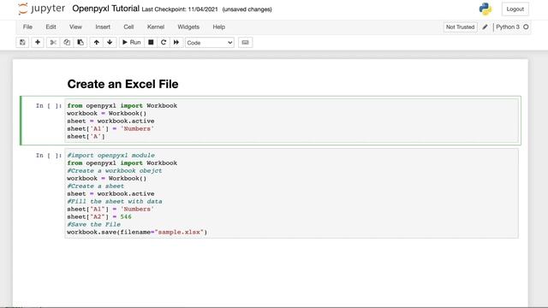Click the Python 3 kernel name
Viewport: 548px width, 308px height.
pyautogui.click(x=508, y=27)
